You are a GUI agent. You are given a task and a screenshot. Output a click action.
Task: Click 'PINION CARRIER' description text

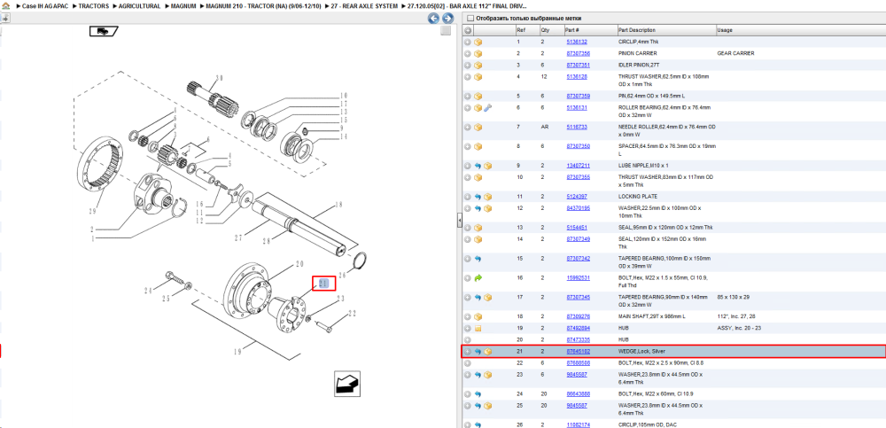(637, 54)
